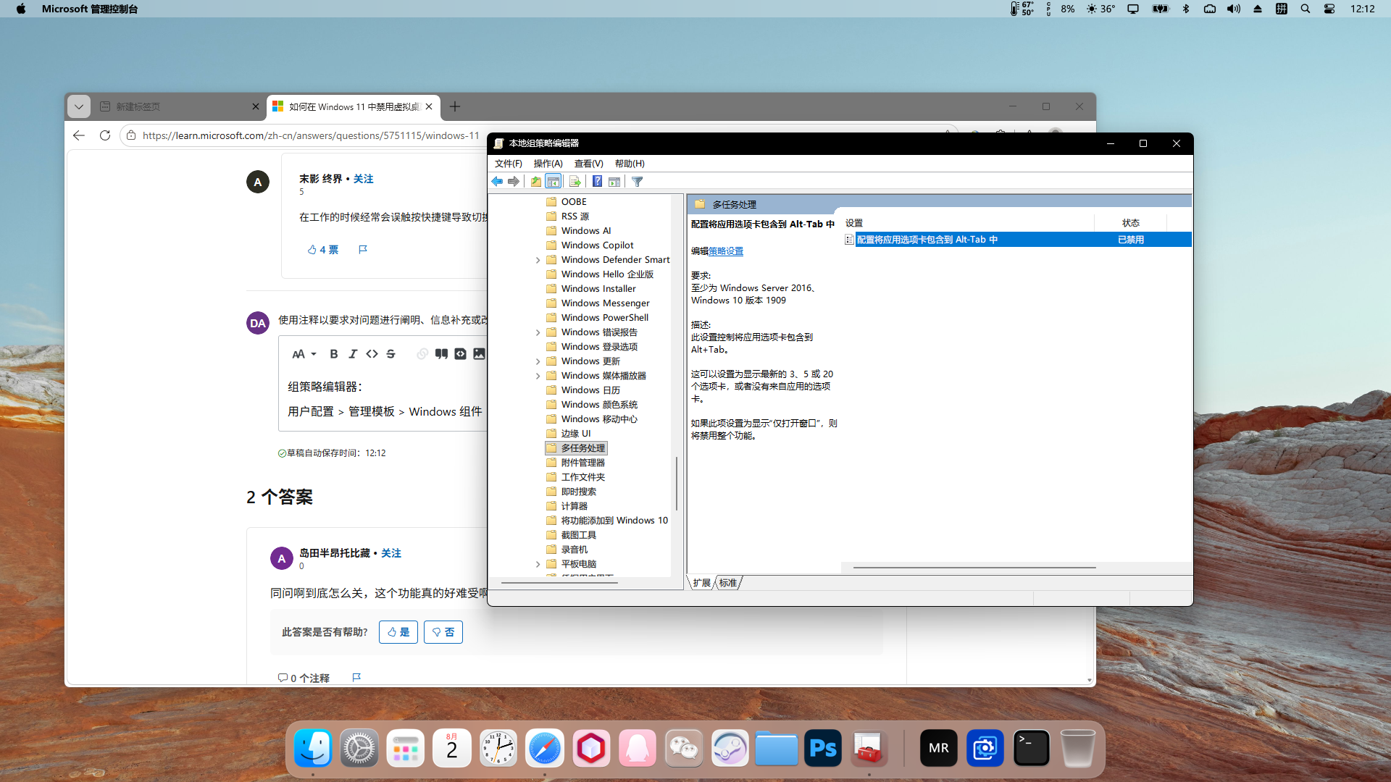Click the Photoshop icon in the Dock

823,748
